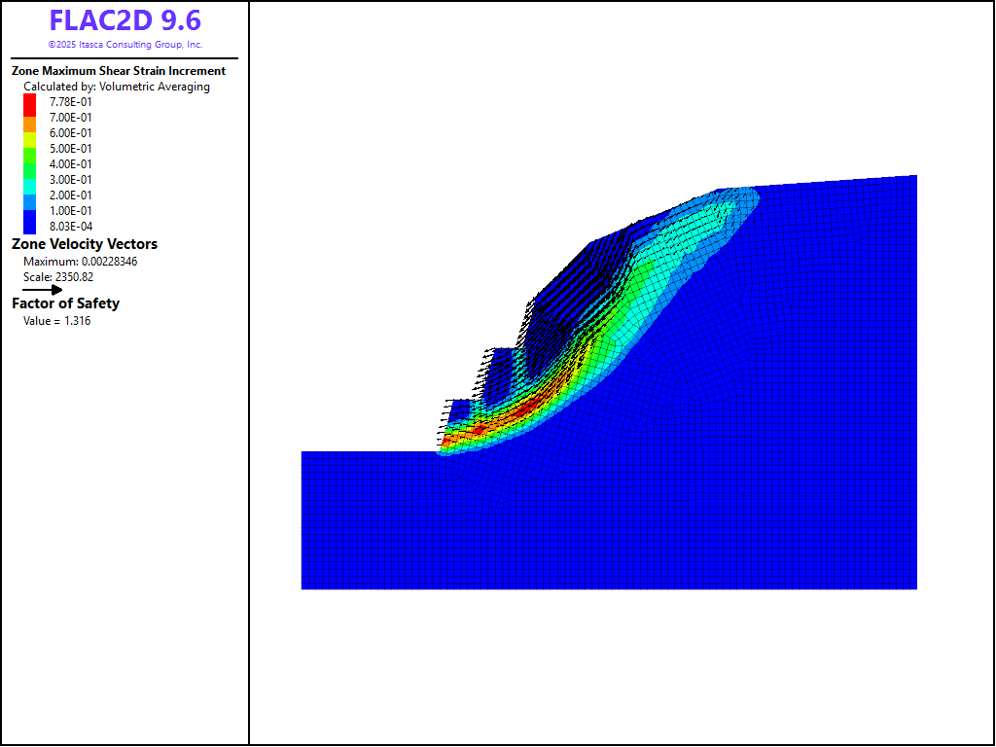The height and width of the screenshot is (747, 996).
Task: Open the Itasca Consulting Group copyright text
Action: point(124,45)
